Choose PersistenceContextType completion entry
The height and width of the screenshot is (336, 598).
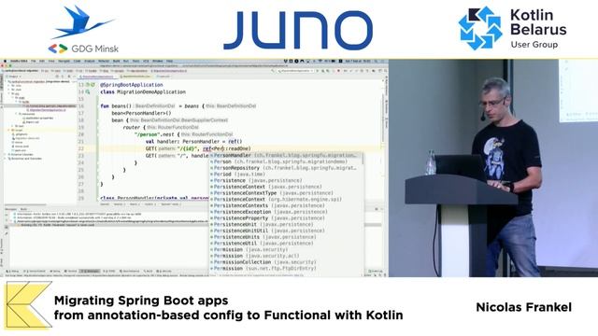285,193
